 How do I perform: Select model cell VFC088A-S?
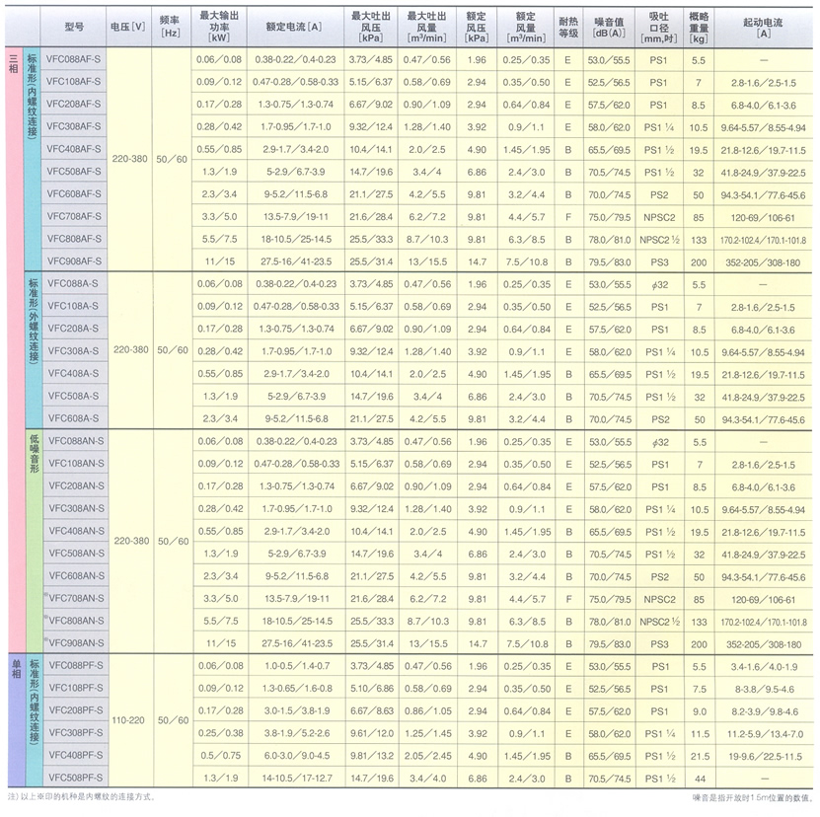73,283
